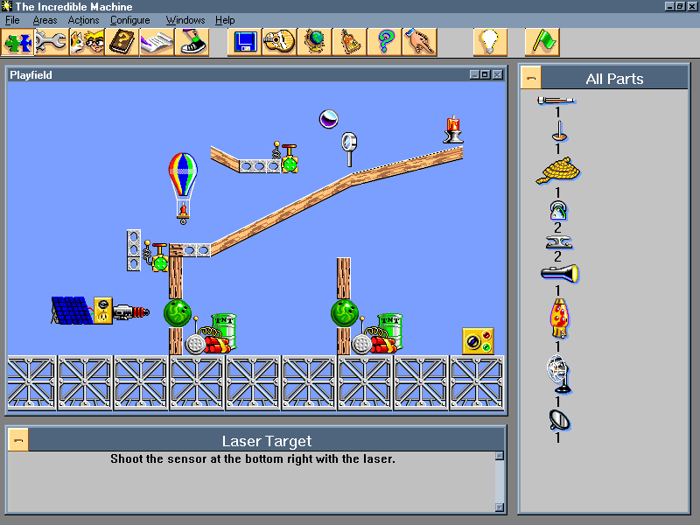Click the pointing hand toolbar icon
This screenshot has height=525, width=700.
[x=419, y=42]
